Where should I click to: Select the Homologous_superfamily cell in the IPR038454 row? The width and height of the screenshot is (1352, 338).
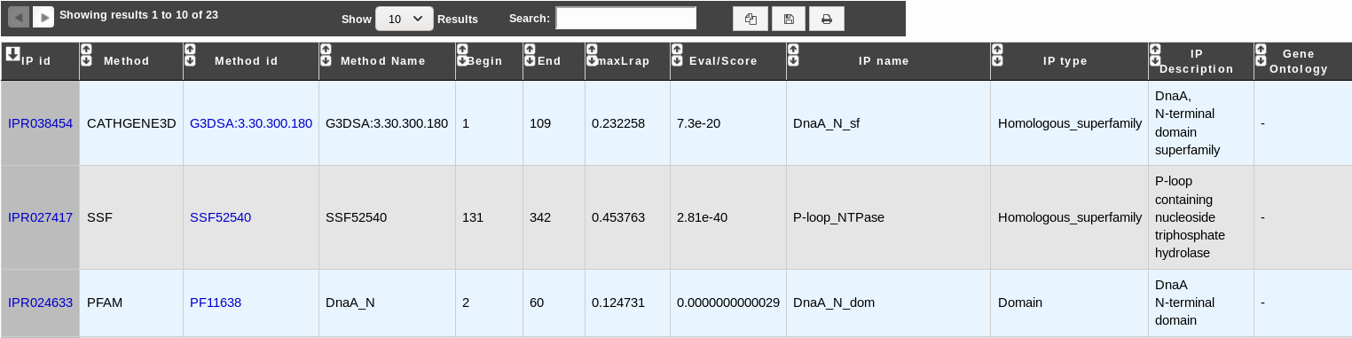1069,123
